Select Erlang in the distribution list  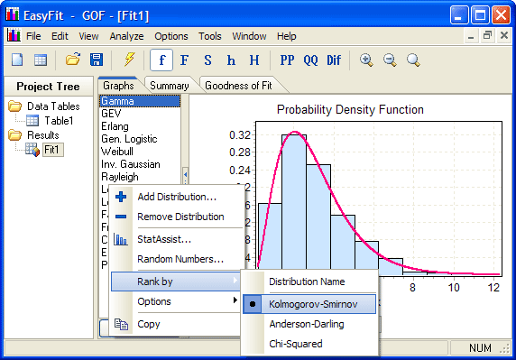pyautogui.click(x=140, y=126)
